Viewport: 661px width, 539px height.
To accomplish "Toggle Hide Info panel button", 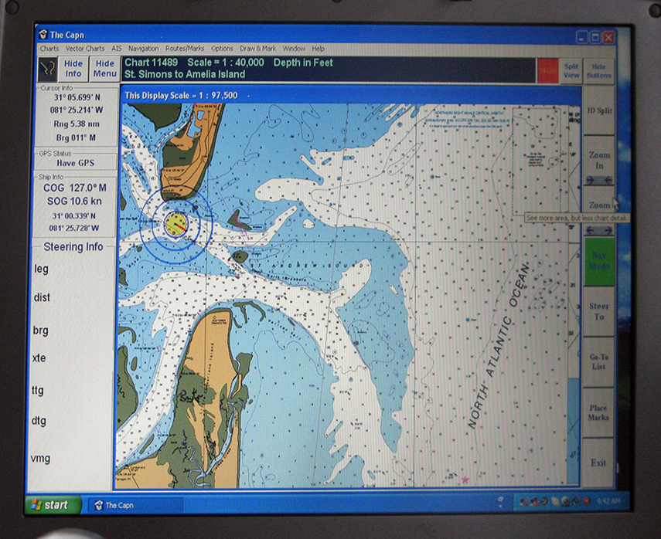I will point(73,69).
